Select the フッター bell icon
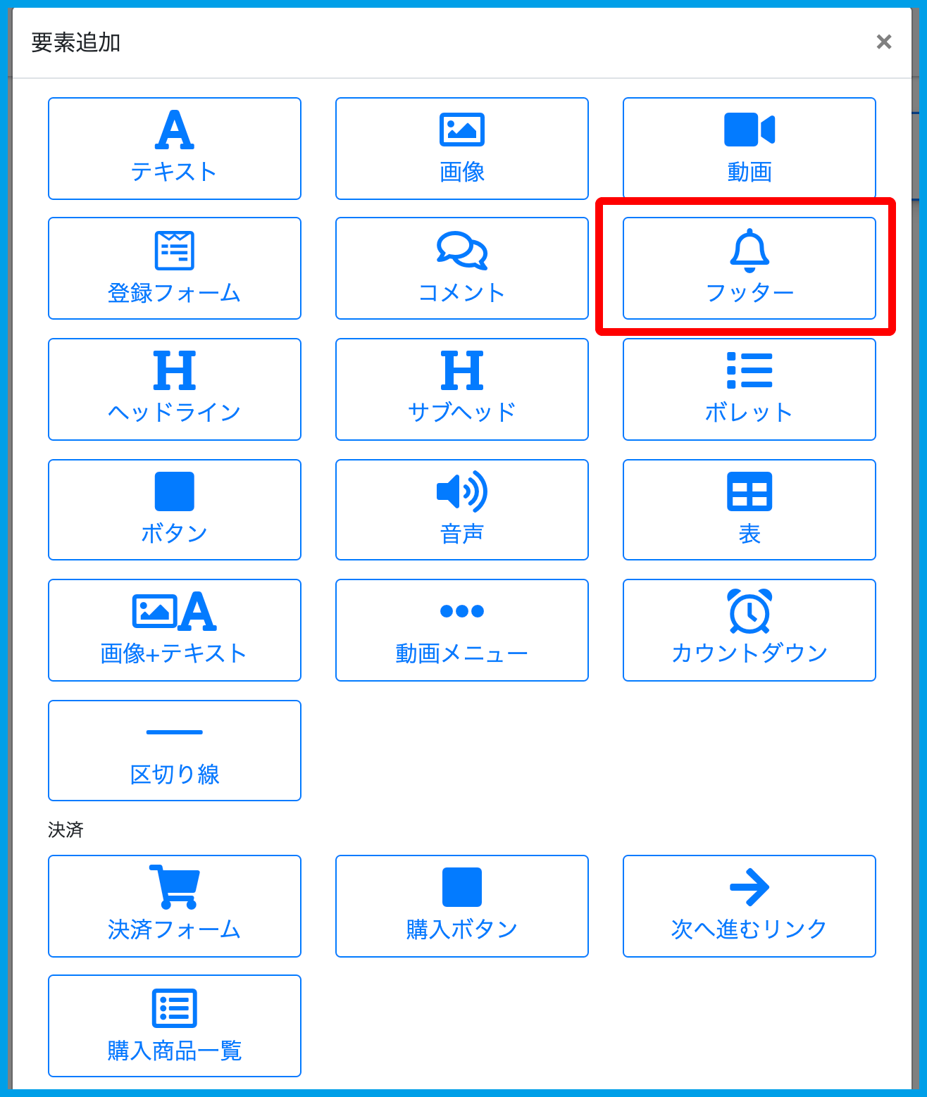 [749, 251]
